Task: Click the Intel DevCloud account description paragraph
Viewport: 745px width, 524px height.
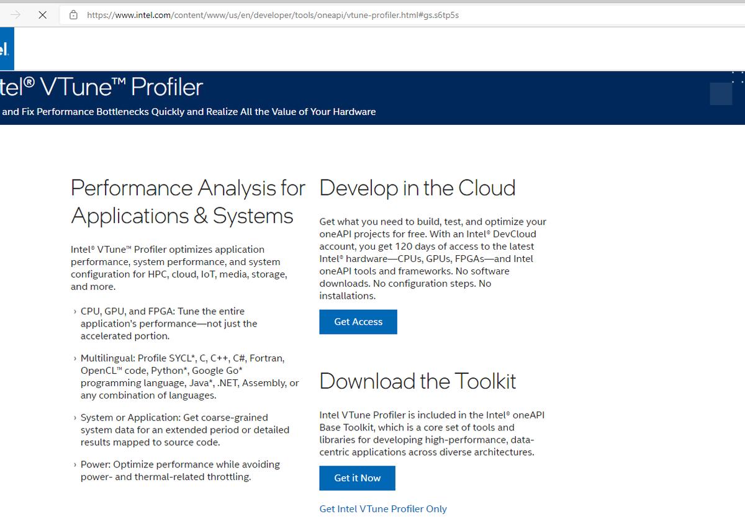Action: click(x=433, y=258)
